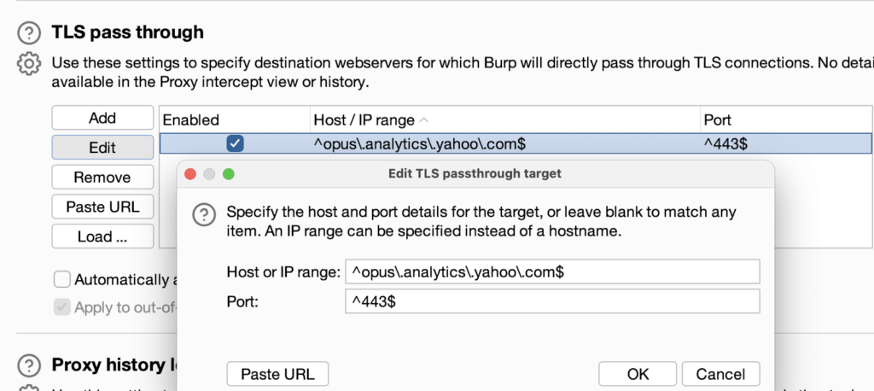This screenshot has width=874, height=391.
Task: Sort table by Host / IP range column
Action: pyautogui.click(x=505, y=120)
